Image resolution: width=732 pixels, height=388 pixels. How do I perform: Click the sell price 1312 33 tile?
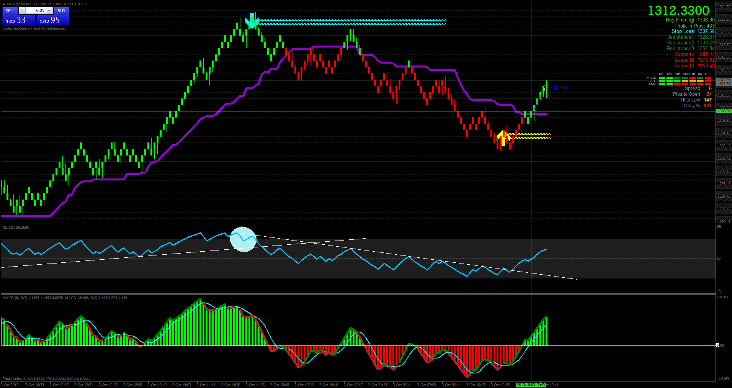tap(19, 20)
